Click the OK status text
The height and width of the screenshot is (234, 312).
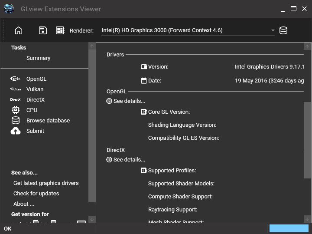tap(7, 229)
